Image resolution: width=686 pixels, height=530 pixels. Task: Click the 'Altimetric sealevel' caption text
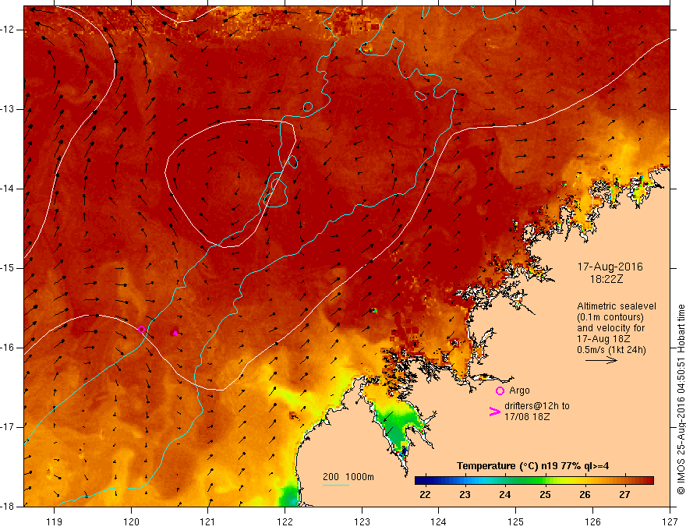(x=617, y=306)
